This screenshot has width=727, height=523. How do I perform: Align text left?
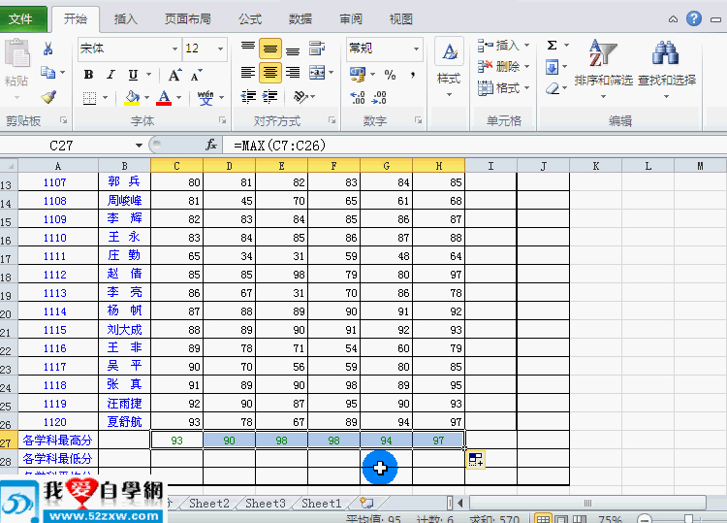247,73
